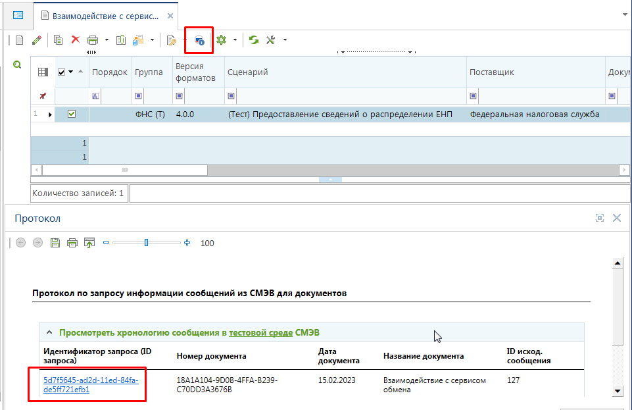Click the document signature key icon
This screenshot has width=632, height=410.
tap(171, 40)
